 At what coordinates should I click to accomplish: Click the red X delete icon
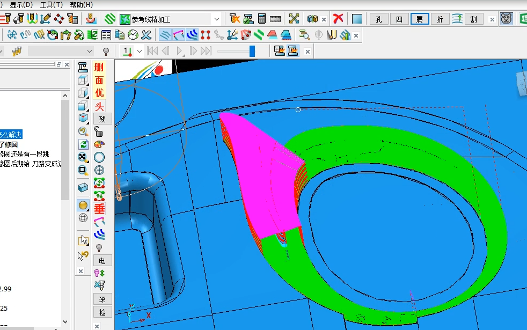pyautogui.click(x=338, y=19)
